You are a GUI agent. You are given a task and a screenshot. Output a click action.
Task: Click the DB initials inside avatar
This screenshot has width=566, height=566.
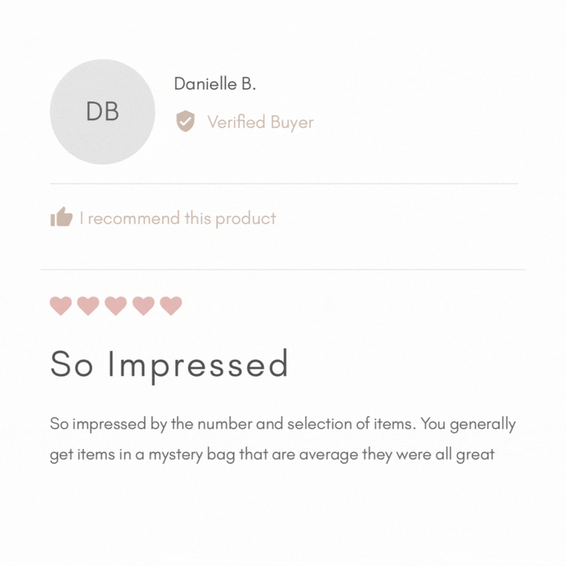tap(102, 112)
